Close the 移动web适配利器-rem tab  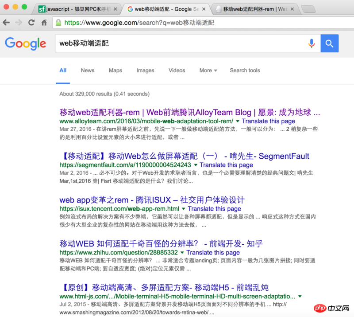(292, 9)
